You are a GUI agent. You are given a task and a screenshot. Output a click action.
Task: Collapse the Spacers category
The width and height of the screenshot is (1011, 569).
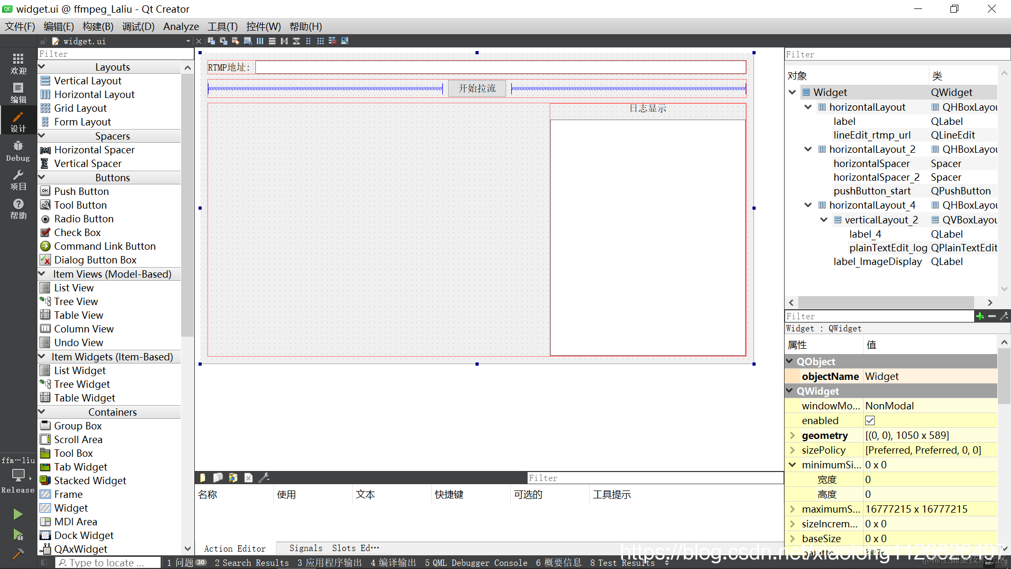[42, 136]
